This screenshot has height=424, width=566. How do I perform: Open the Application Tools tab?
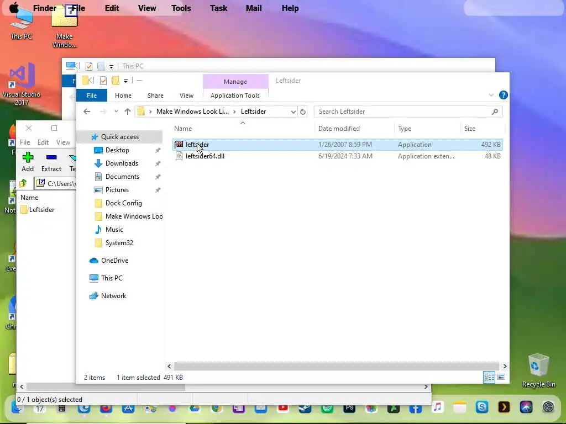click(235, 96)
